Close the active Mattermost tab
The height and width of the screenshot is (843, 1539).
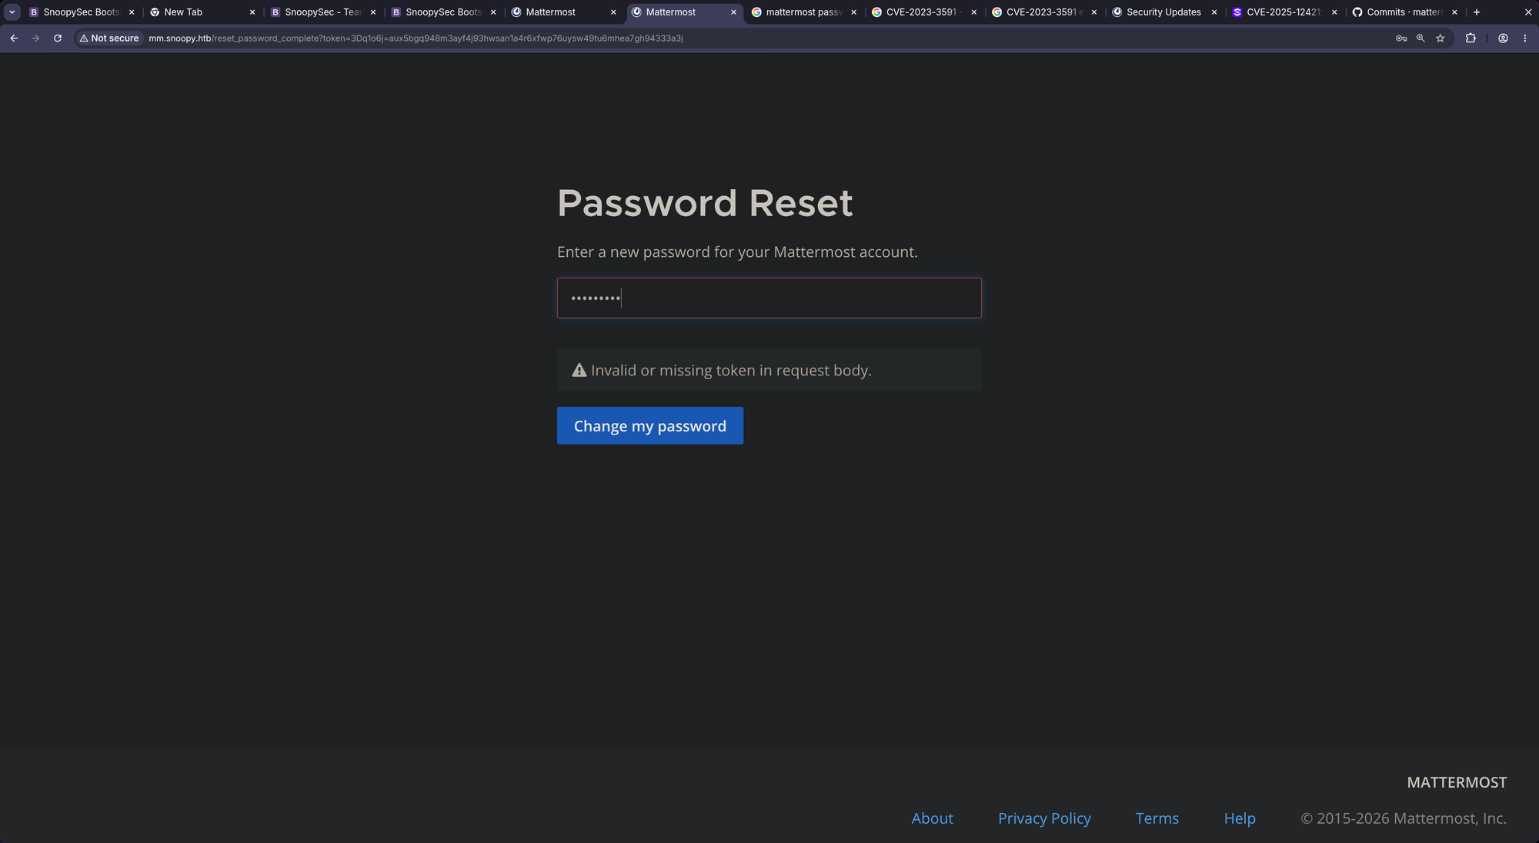[733, 12]
